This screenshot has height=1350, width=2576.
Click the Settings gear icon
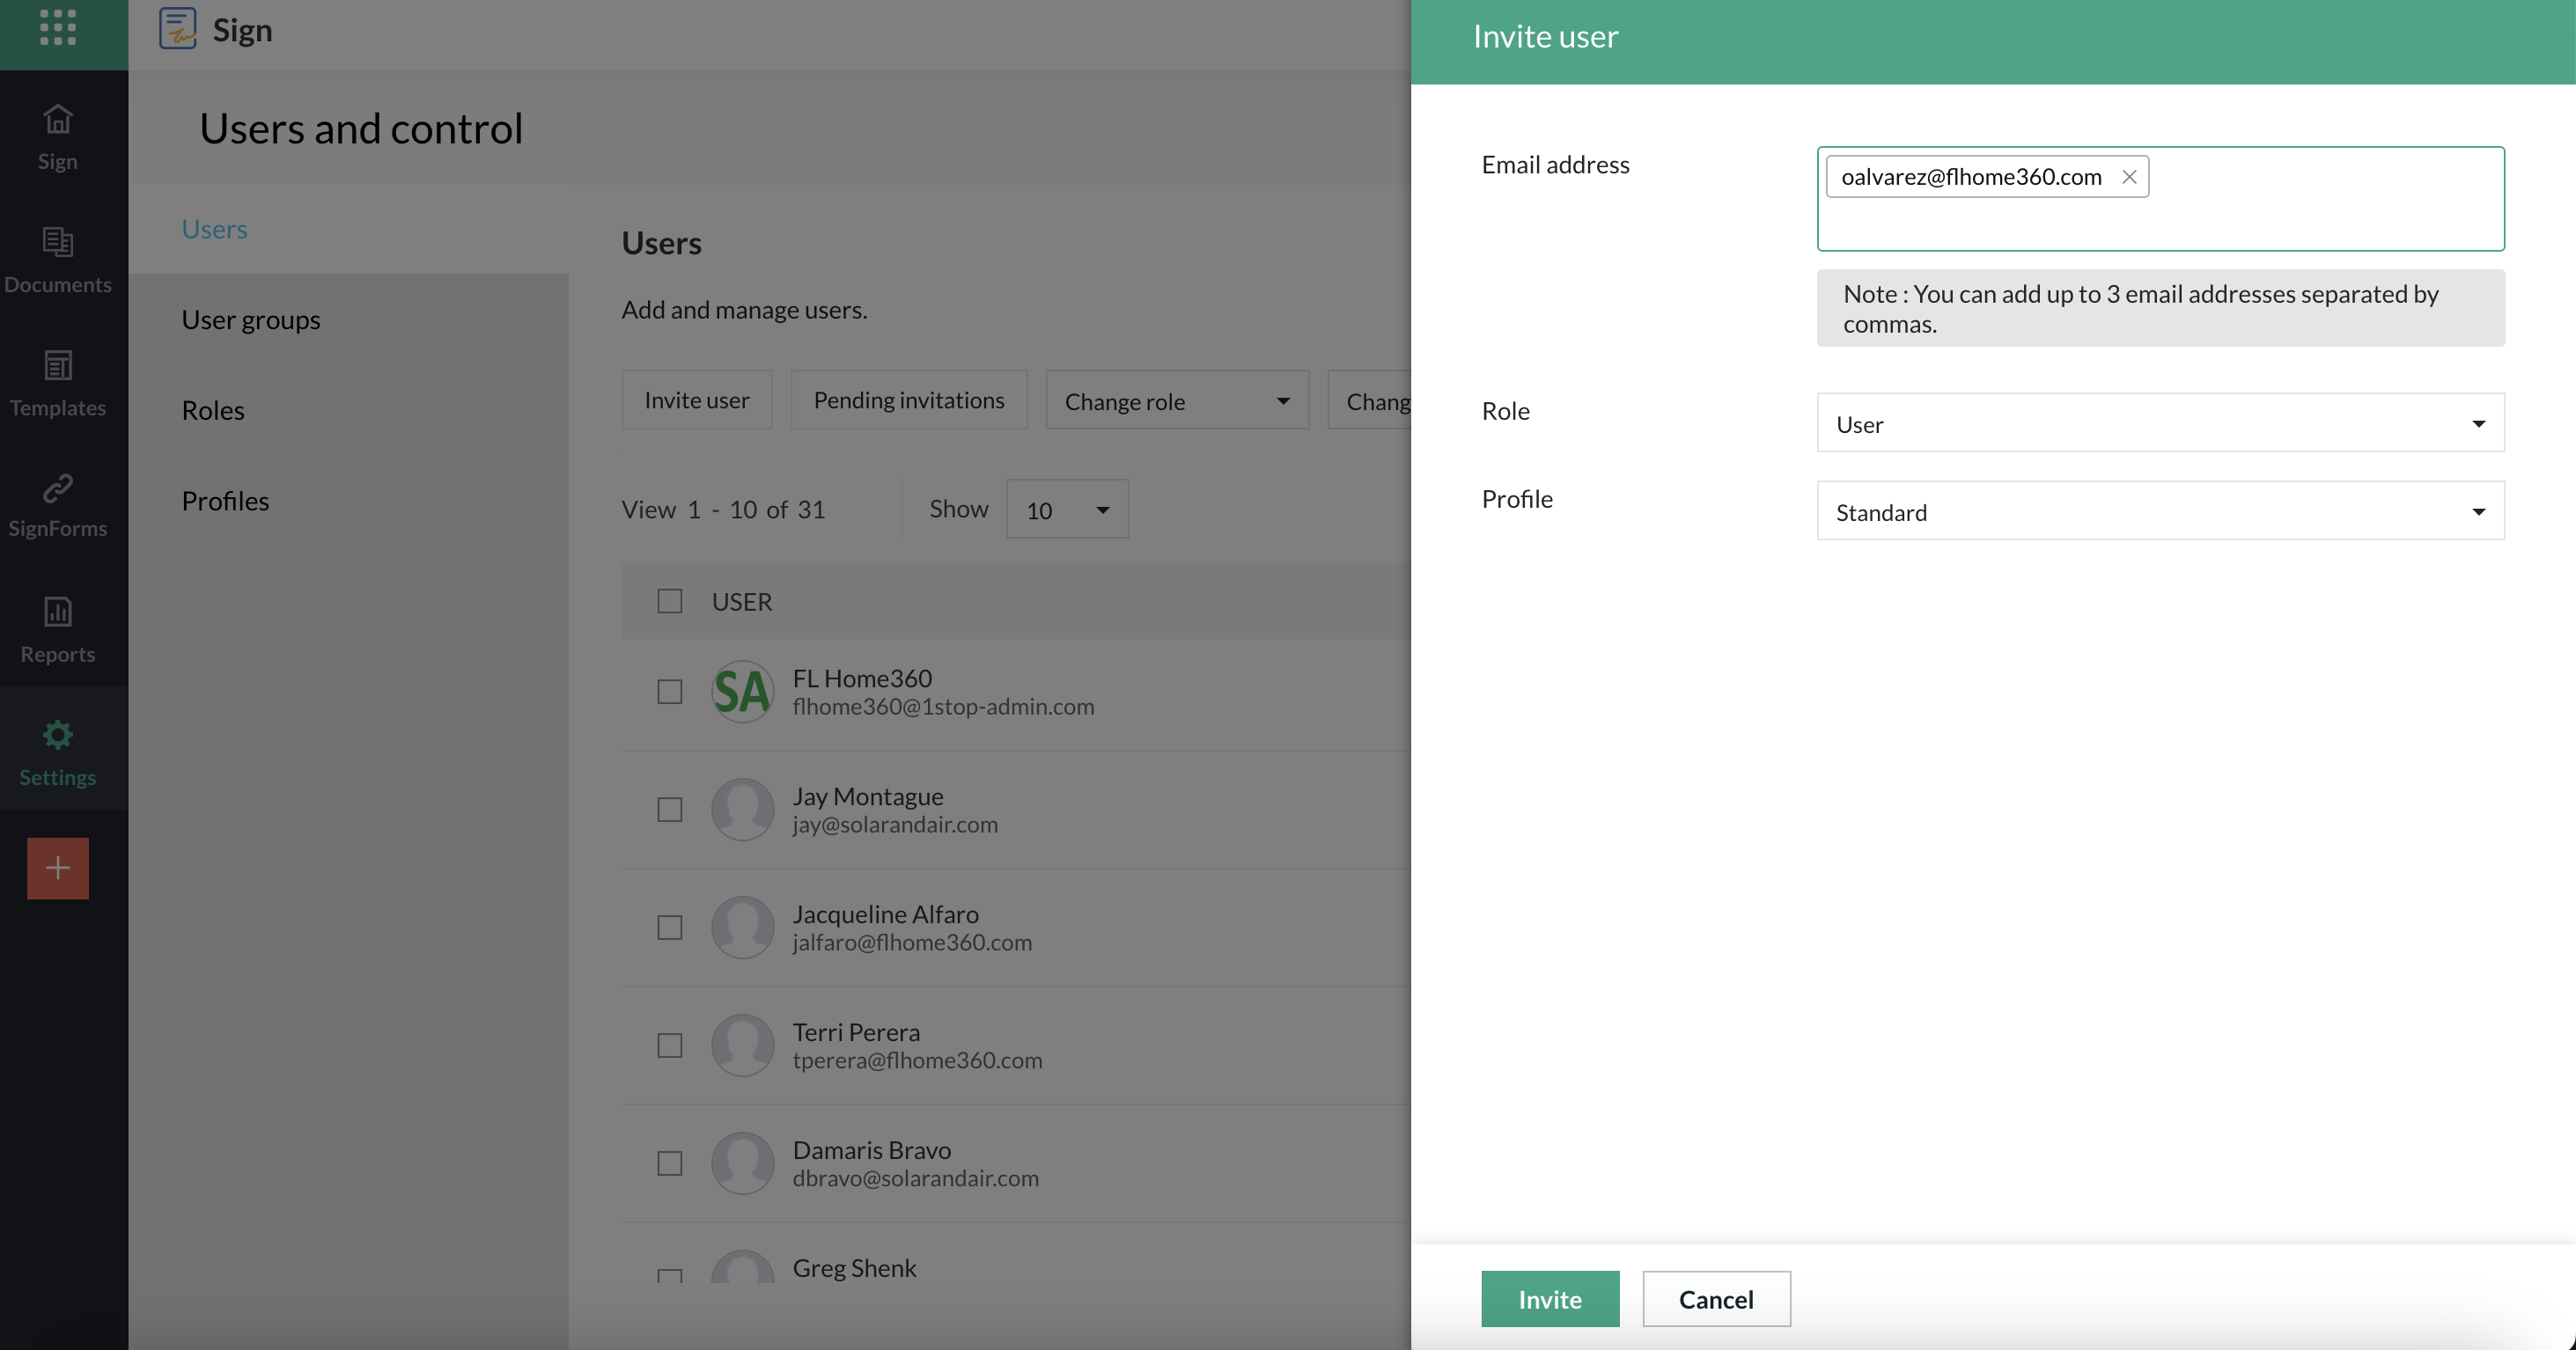pos(57,736)
